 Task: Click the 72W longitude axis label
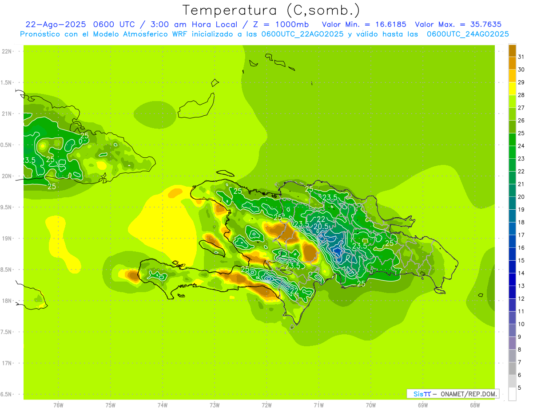[x=266, y=405]
